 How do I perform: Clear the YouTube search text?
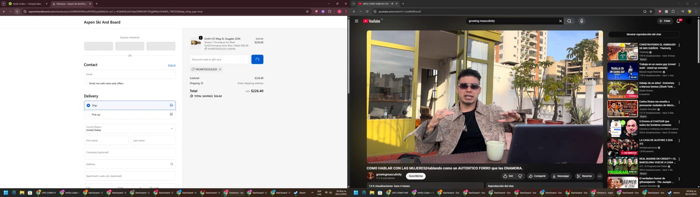pos(560,21)
